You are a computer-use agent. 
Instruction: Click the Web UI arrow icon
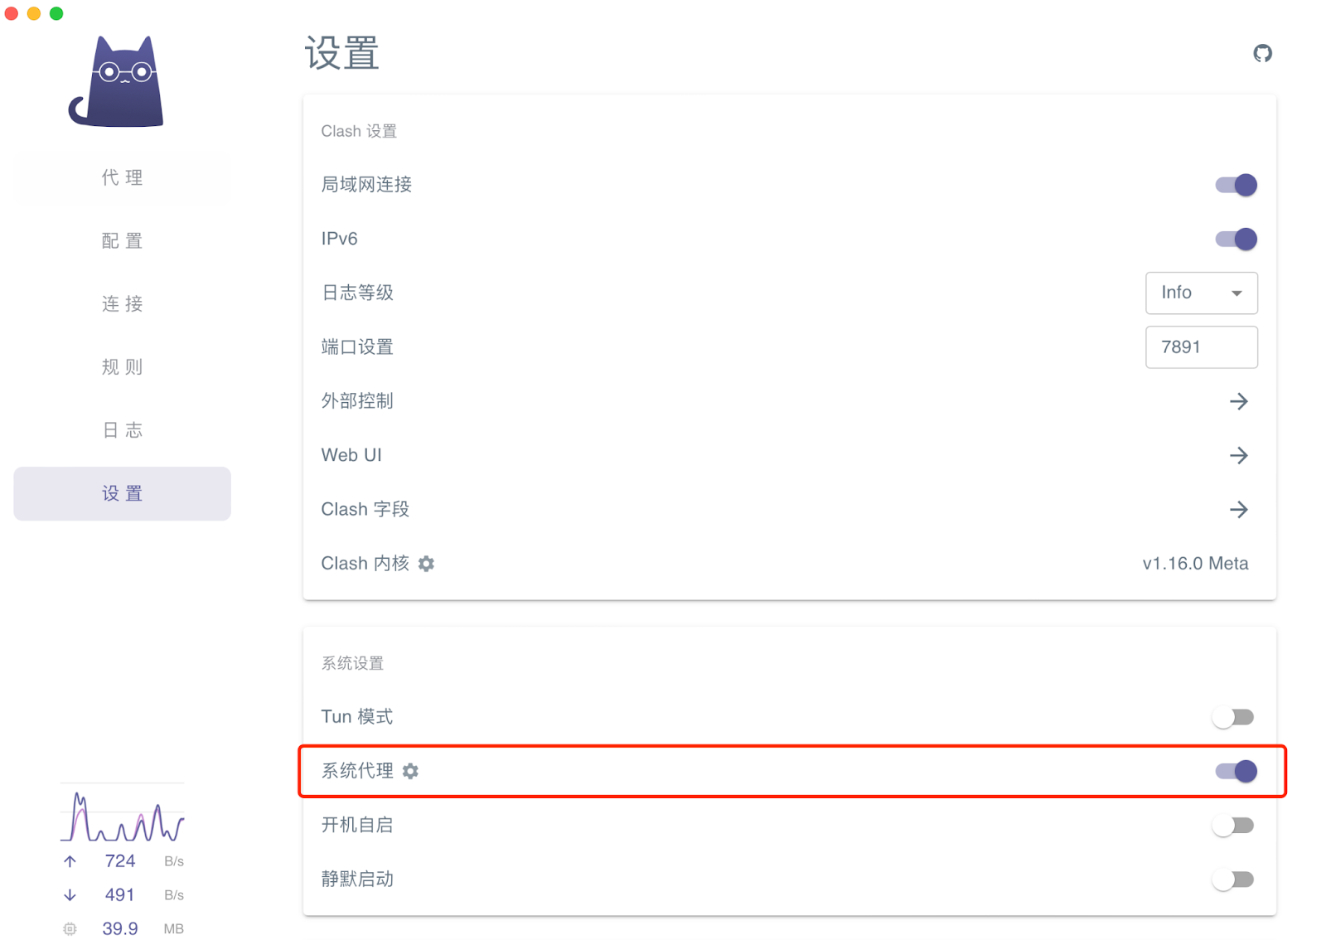[1238, 455]
